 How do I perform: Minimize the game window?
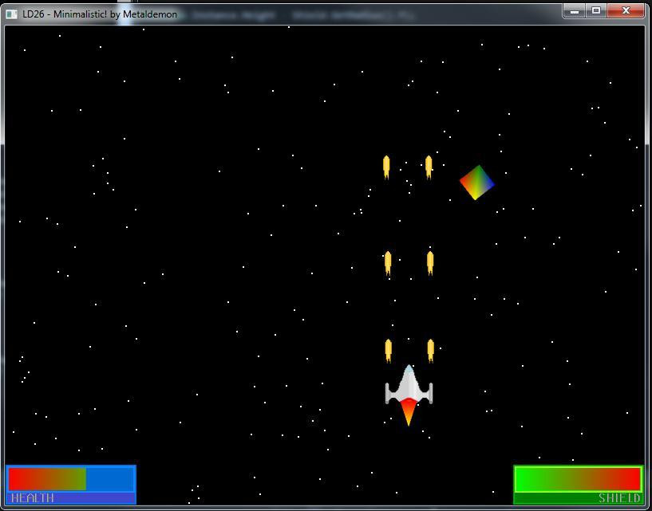[574, 11]
